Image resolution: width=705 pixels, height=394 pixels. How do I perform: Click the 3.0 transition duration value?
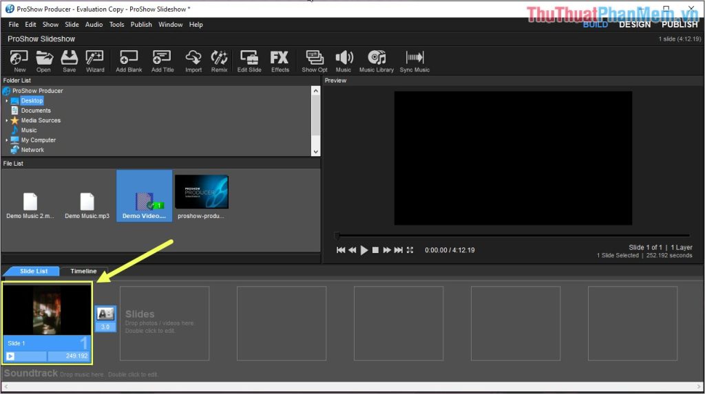[105, 327]
